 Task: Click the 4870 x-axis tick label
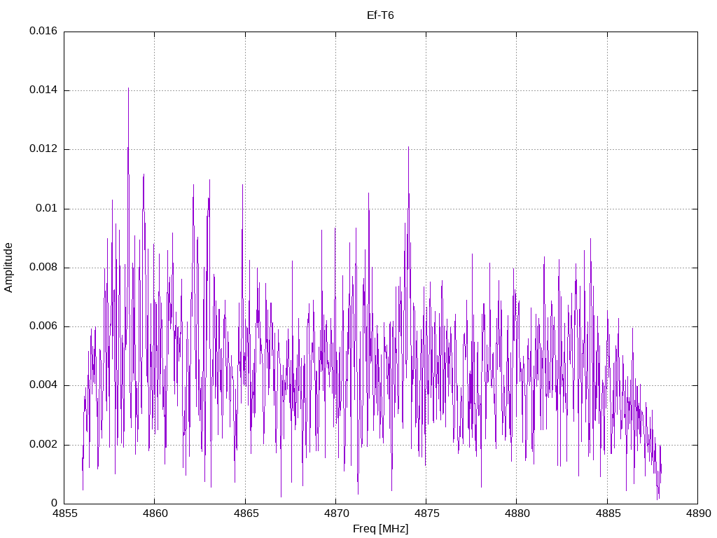pos(335,513)
